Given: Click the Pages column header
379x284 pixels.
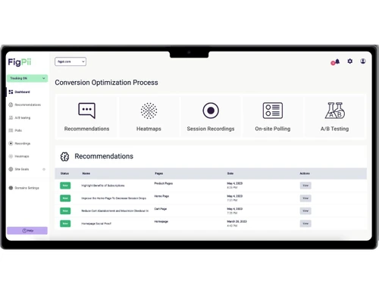Looking at the screenshot, I should click(x=159, y=173).
